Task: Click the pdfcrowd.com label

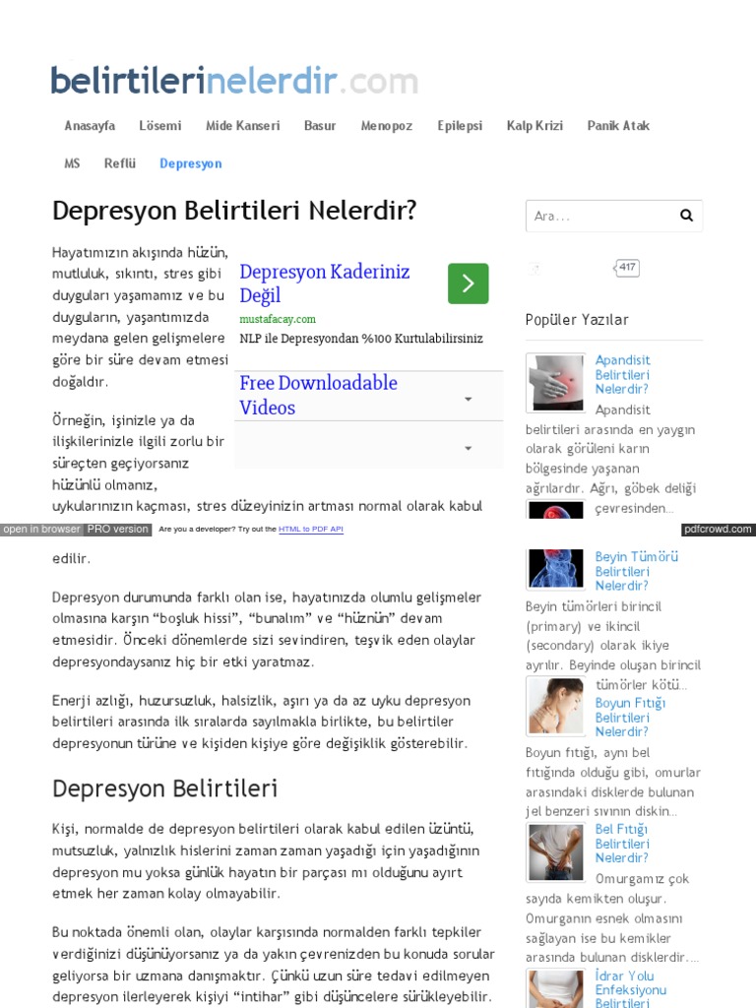Action: click(x=718, y=529)
